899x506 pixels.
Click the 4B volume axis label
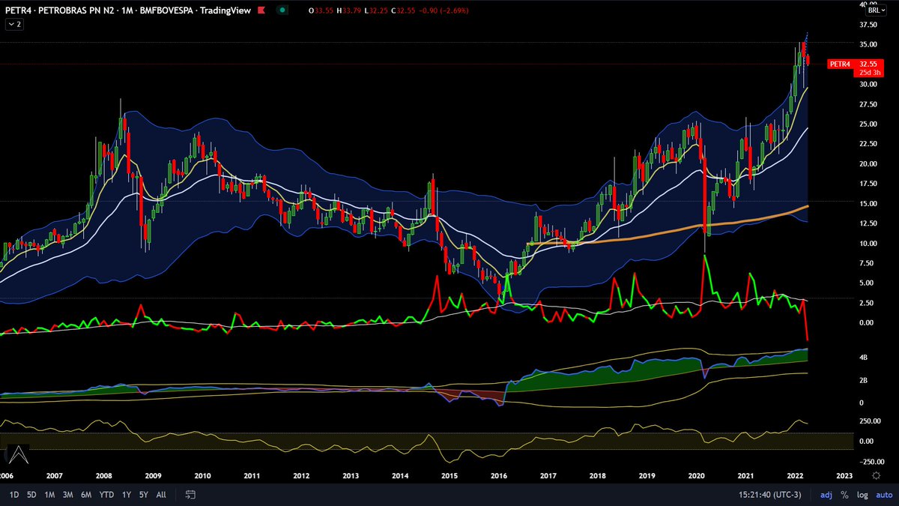[x=864, y=358]
